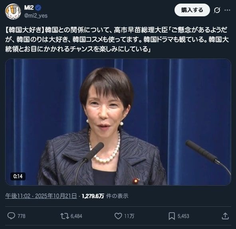Share the post via the upload arrow icon

coord(225,216)
